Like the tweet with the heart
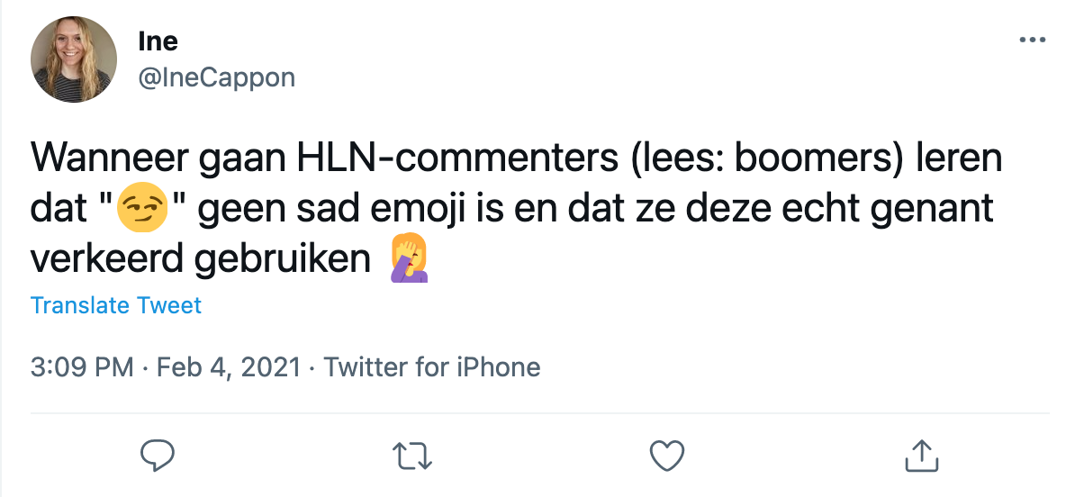Viewport: 1075px width, 497px height. [x=667, y=456]
